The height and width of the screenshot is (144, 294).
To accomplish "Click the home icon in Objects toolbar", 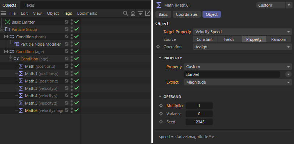I will tap(133, 13).
